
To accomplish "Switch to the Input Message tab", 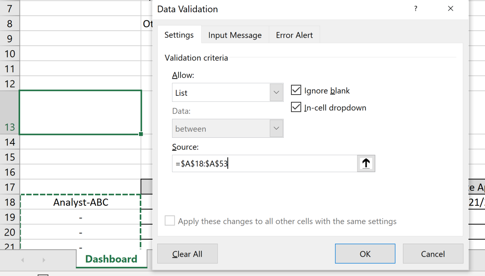I will pyautogui.click(x=235, y=35).
